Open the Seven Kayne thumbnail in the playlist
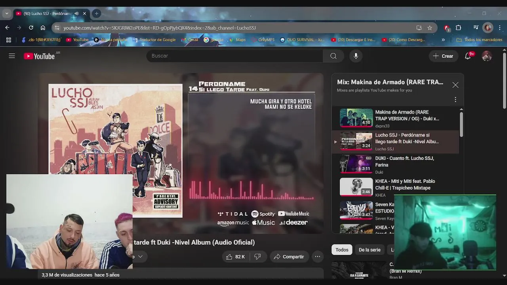 (x=356, y=210)
